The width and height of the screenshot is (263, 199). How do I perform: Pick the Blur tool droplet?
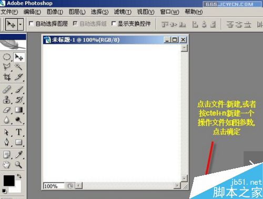[x=7, y=120]
